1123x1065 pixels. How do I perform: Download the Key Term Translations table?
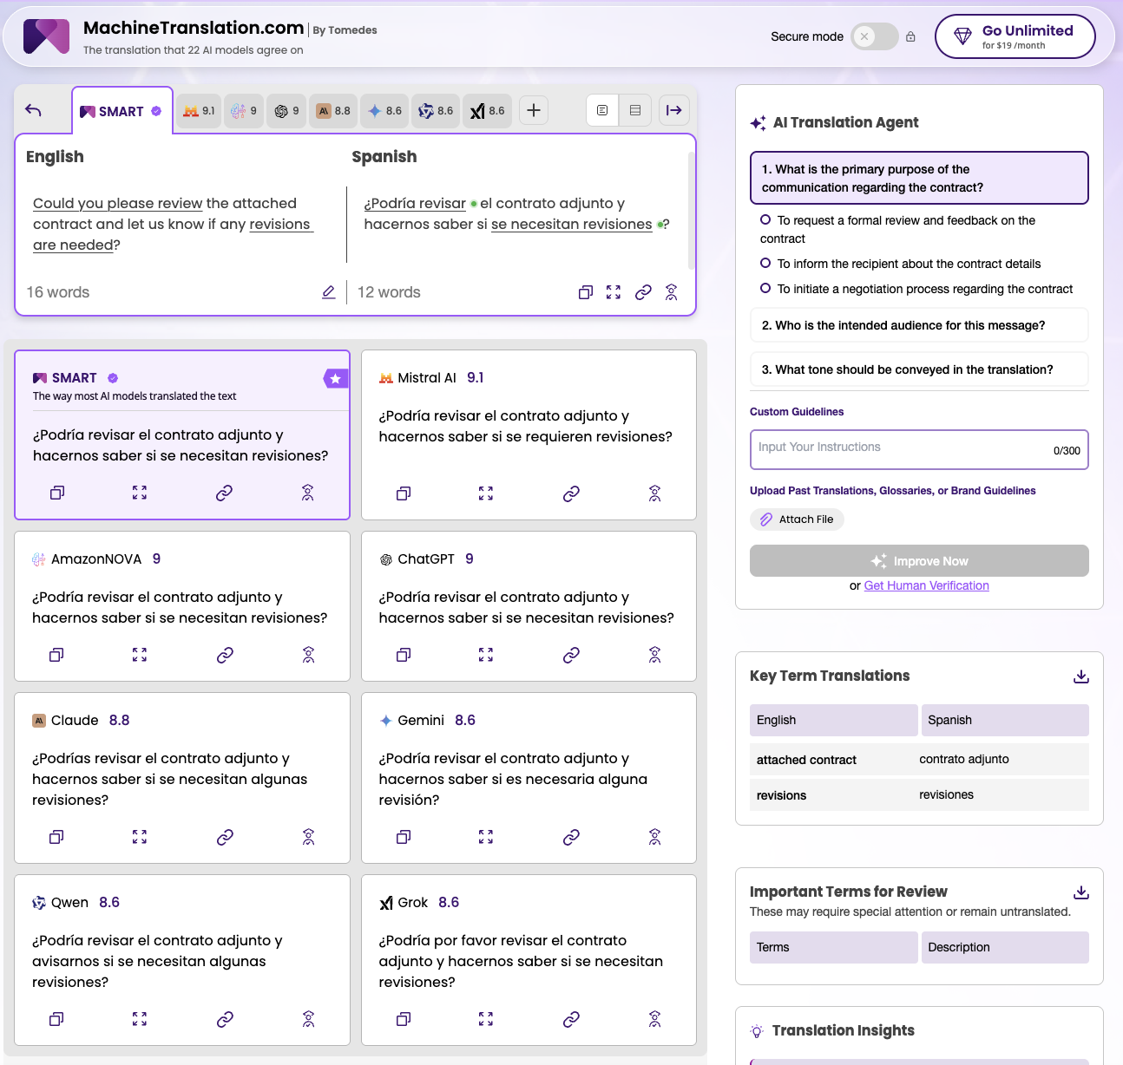(1080, 676)
